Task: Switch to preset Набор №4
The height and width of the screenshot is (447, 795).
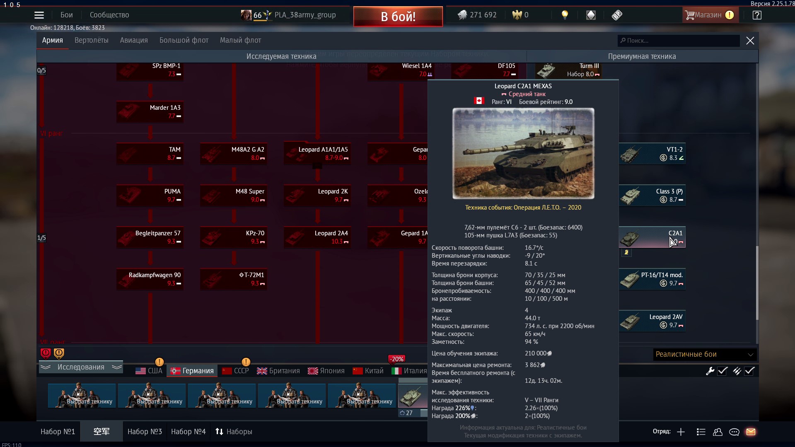Action: pos(188,432)
